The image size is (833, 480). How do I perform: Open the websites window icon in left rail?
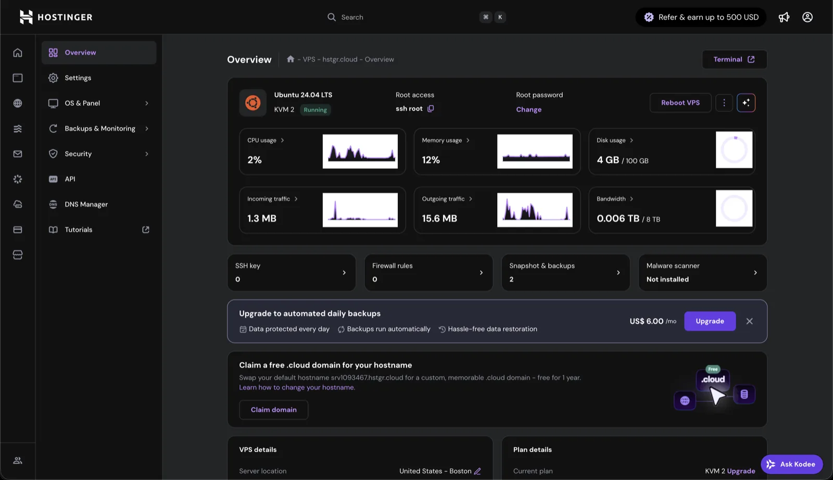pyautogui.click(x=18, y=78)
